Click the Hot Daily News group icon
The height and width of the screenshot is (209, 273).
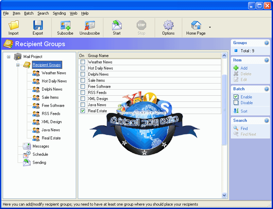tap(36, 81)
